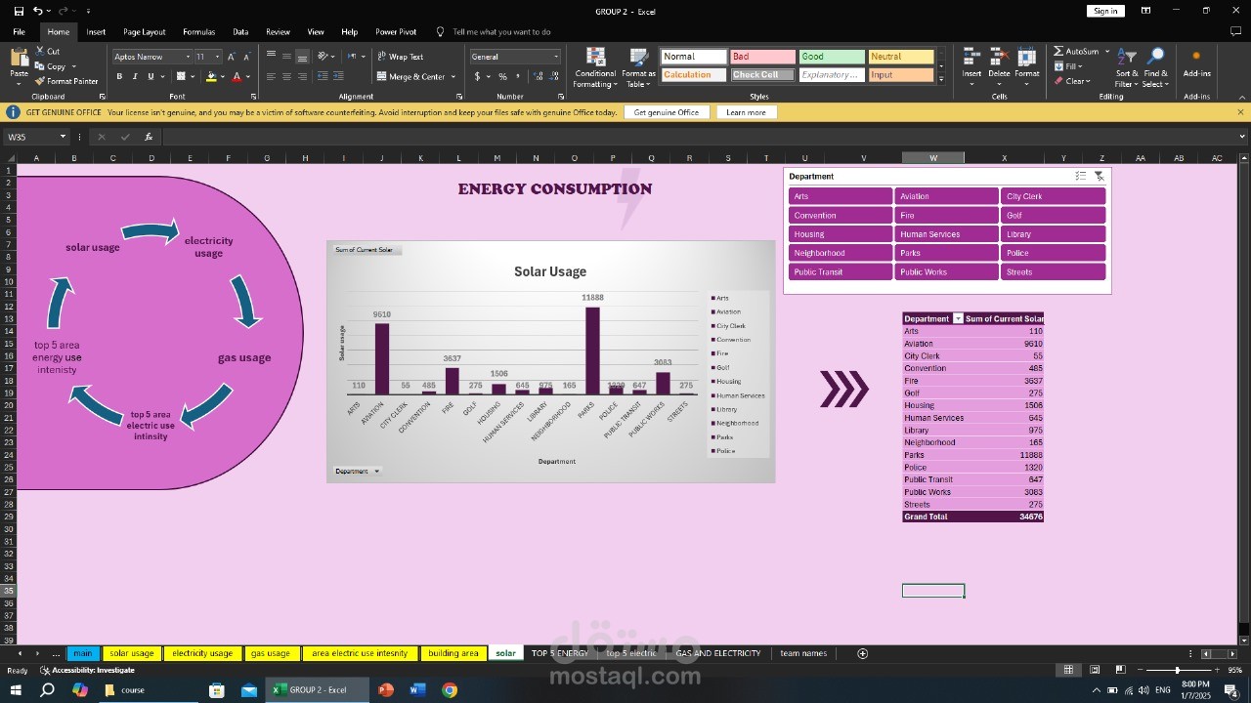Click the AutoSum sigma icon

tap(1058, 52)
